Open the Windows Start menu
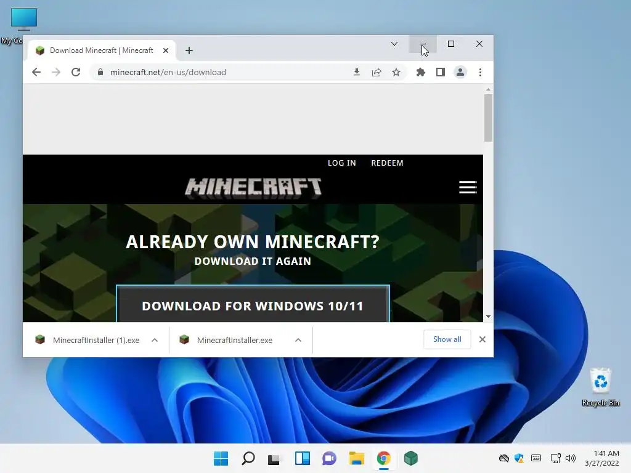The width and height of the screenshot is (631, 473). 221,458
